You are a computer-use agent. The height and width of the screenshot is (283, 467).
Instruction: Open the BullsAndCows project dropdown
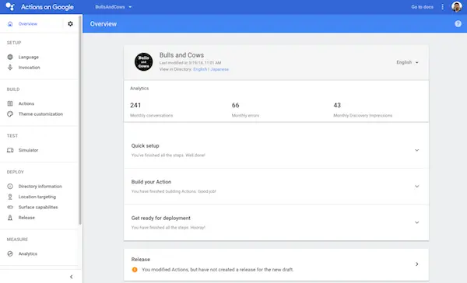[114, 7]
